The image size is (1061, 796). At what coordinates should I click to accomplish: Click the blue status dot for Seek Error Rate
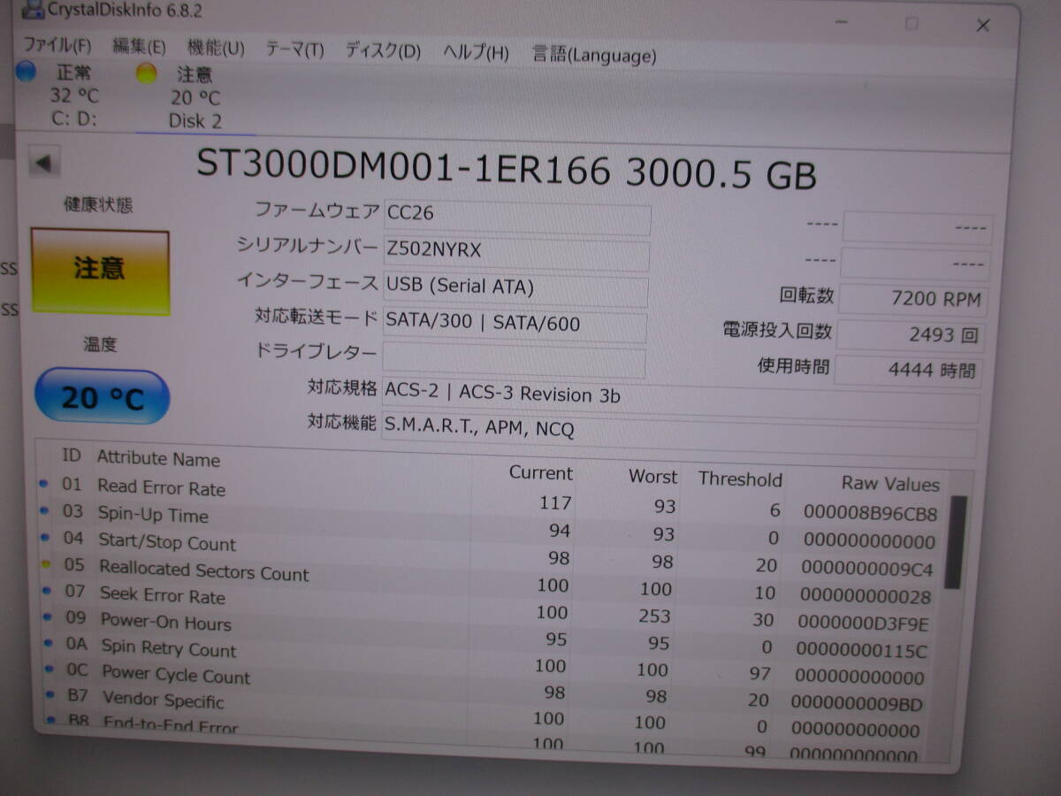pos(46,590)
